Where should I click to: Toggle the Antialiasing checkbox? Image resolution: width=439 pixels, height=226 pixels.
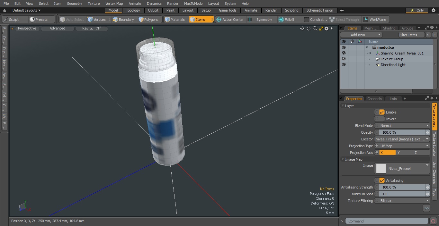pyautogui.click(x=382, y=180)
